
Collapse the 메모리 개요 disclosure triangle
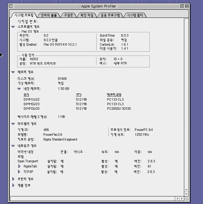click(13, 72)
